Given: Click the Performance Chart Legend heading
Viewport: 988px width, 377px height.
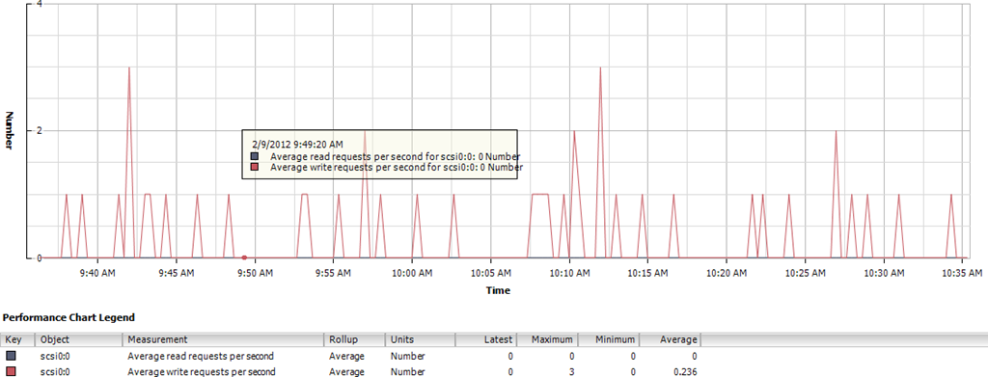Looking at the screenshot, I should point(69,318).
